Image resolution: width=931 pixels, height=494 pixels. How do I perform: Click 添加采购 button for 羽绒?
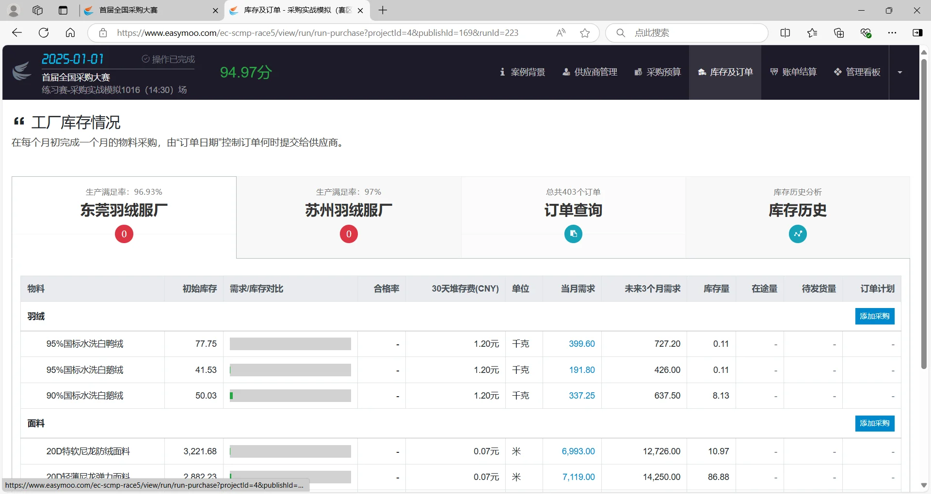point(875,316)
